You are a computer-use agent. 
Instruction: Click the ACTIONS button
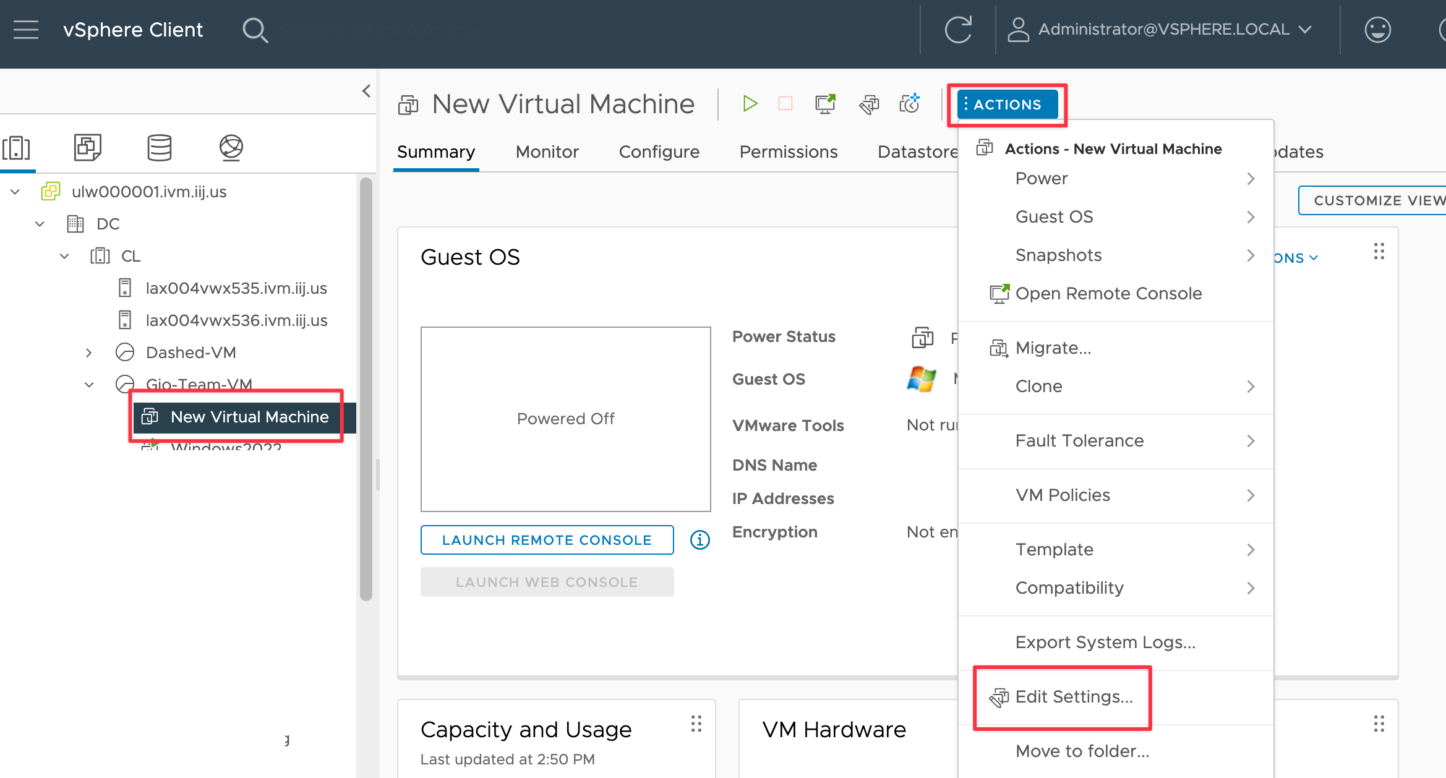1007,105
